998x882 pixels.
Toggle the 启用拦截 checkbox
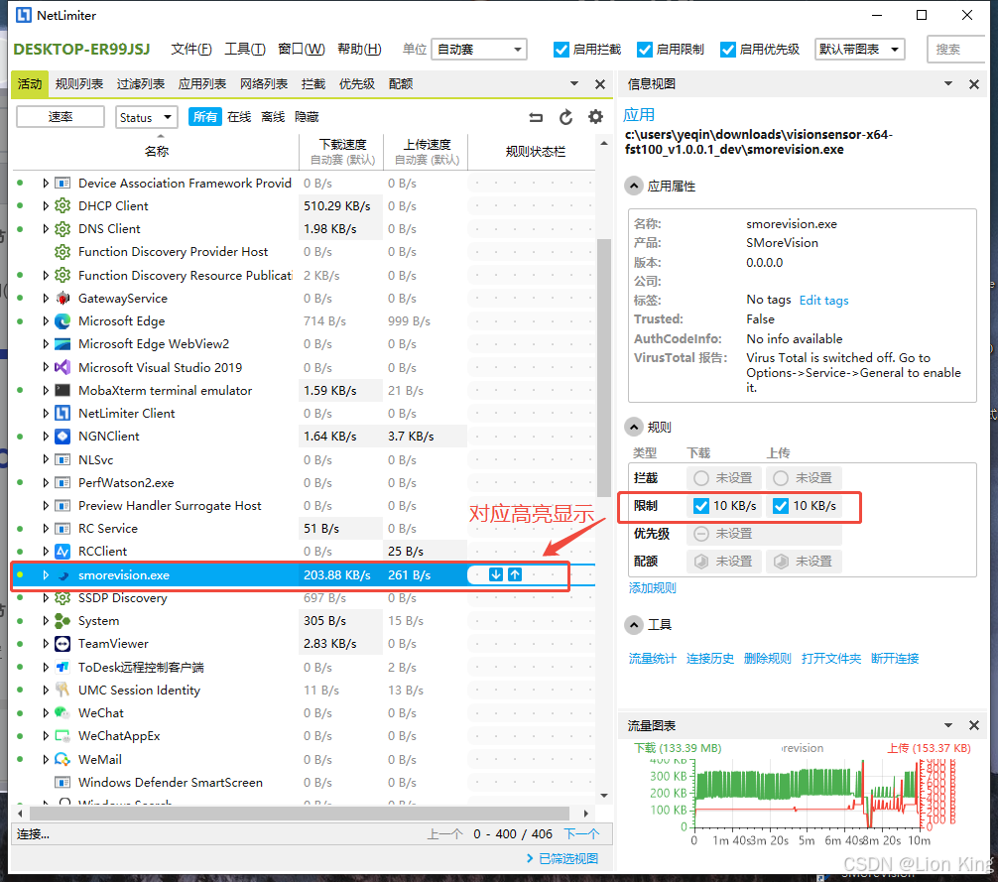point(561,50)
